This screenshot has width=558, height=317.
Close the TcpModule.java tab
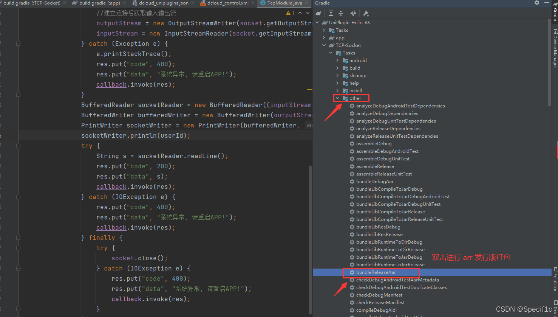tap(306, 3)
